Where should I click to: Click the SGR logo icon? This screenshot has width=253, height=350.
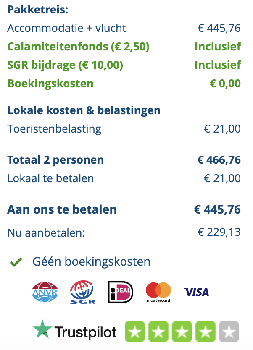pos(82,292)
